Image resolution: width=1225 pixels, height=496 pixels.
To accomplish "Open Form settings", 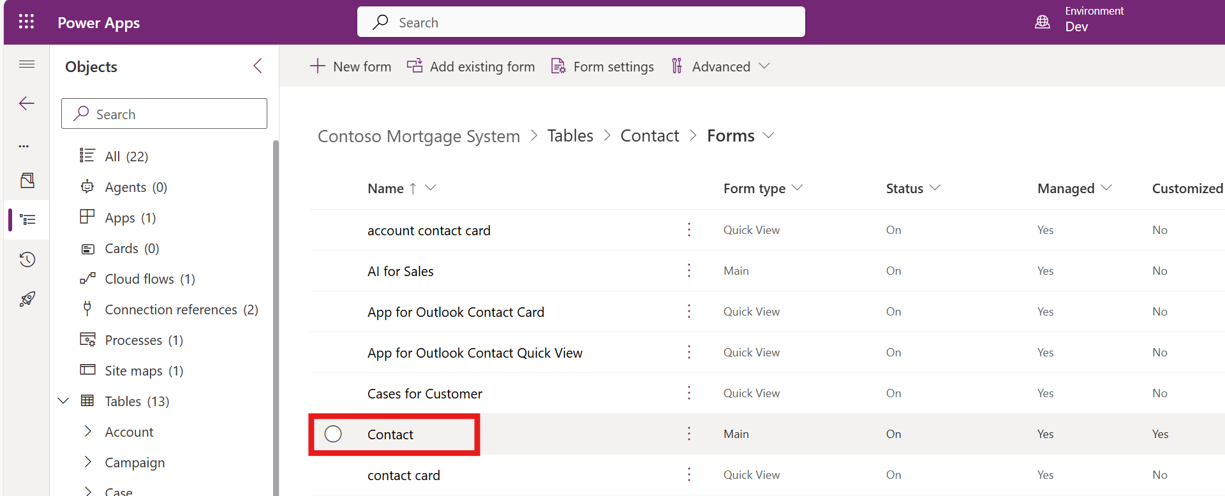I will coord(602,66).
